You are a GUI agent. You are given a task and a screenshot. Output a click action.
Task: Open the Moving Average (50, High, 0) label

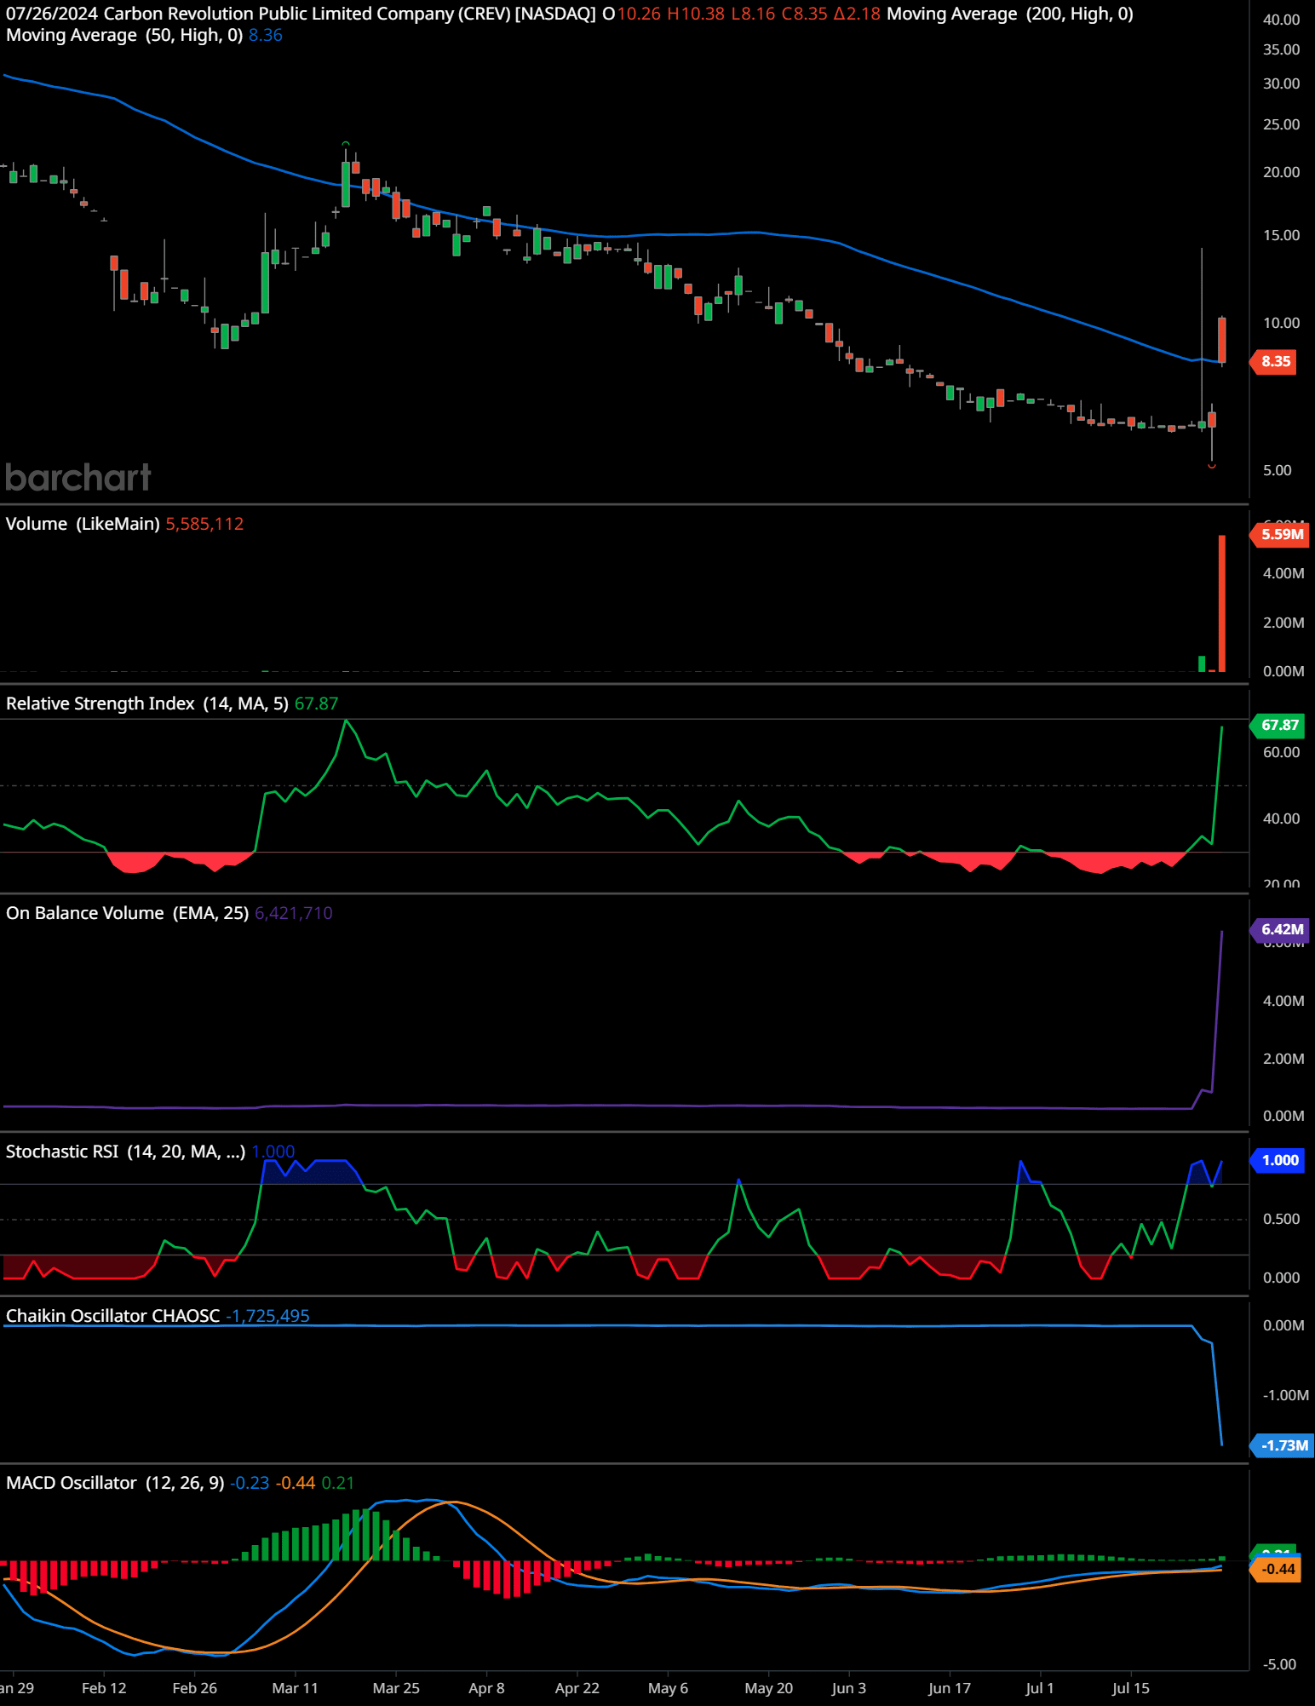coord(124,35)
